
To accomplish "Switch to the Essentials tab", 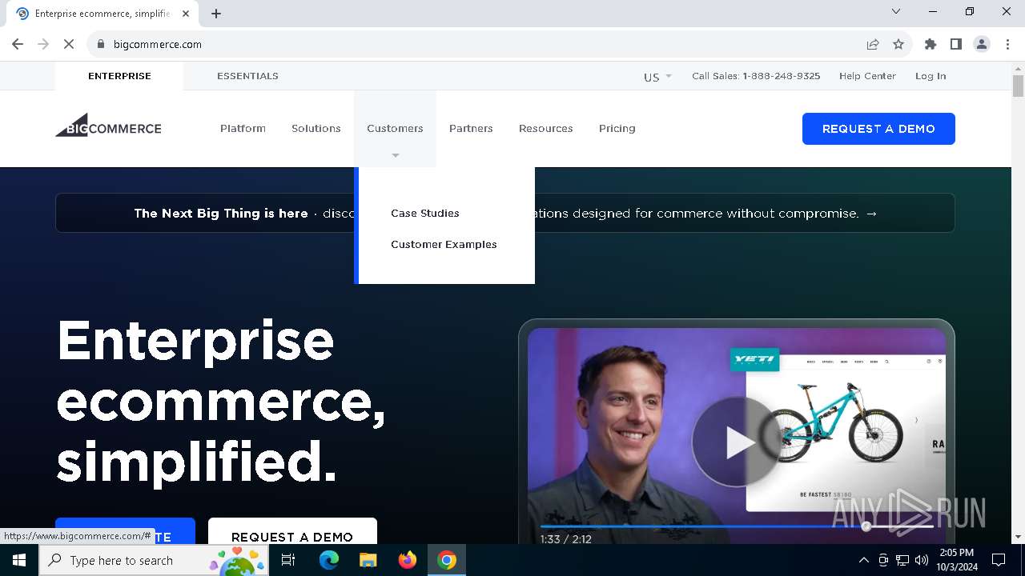I will [247, 76].
